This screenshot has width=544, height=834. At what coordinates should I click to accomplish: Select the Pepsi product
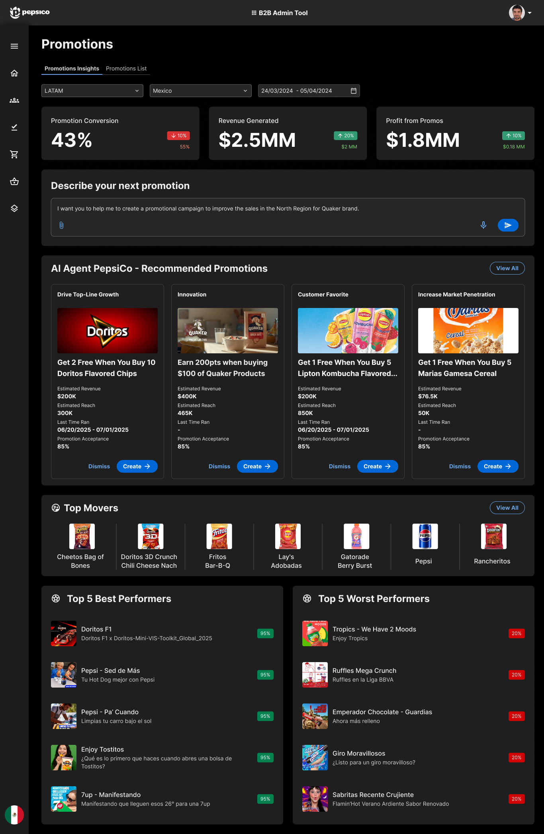click(424, 547)
